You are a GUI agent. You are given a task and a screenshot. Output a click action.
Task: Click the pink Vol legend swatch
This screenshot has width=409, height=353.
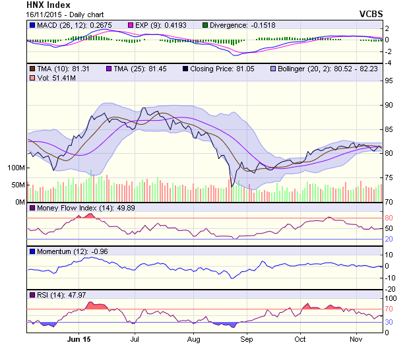(32, 79)
